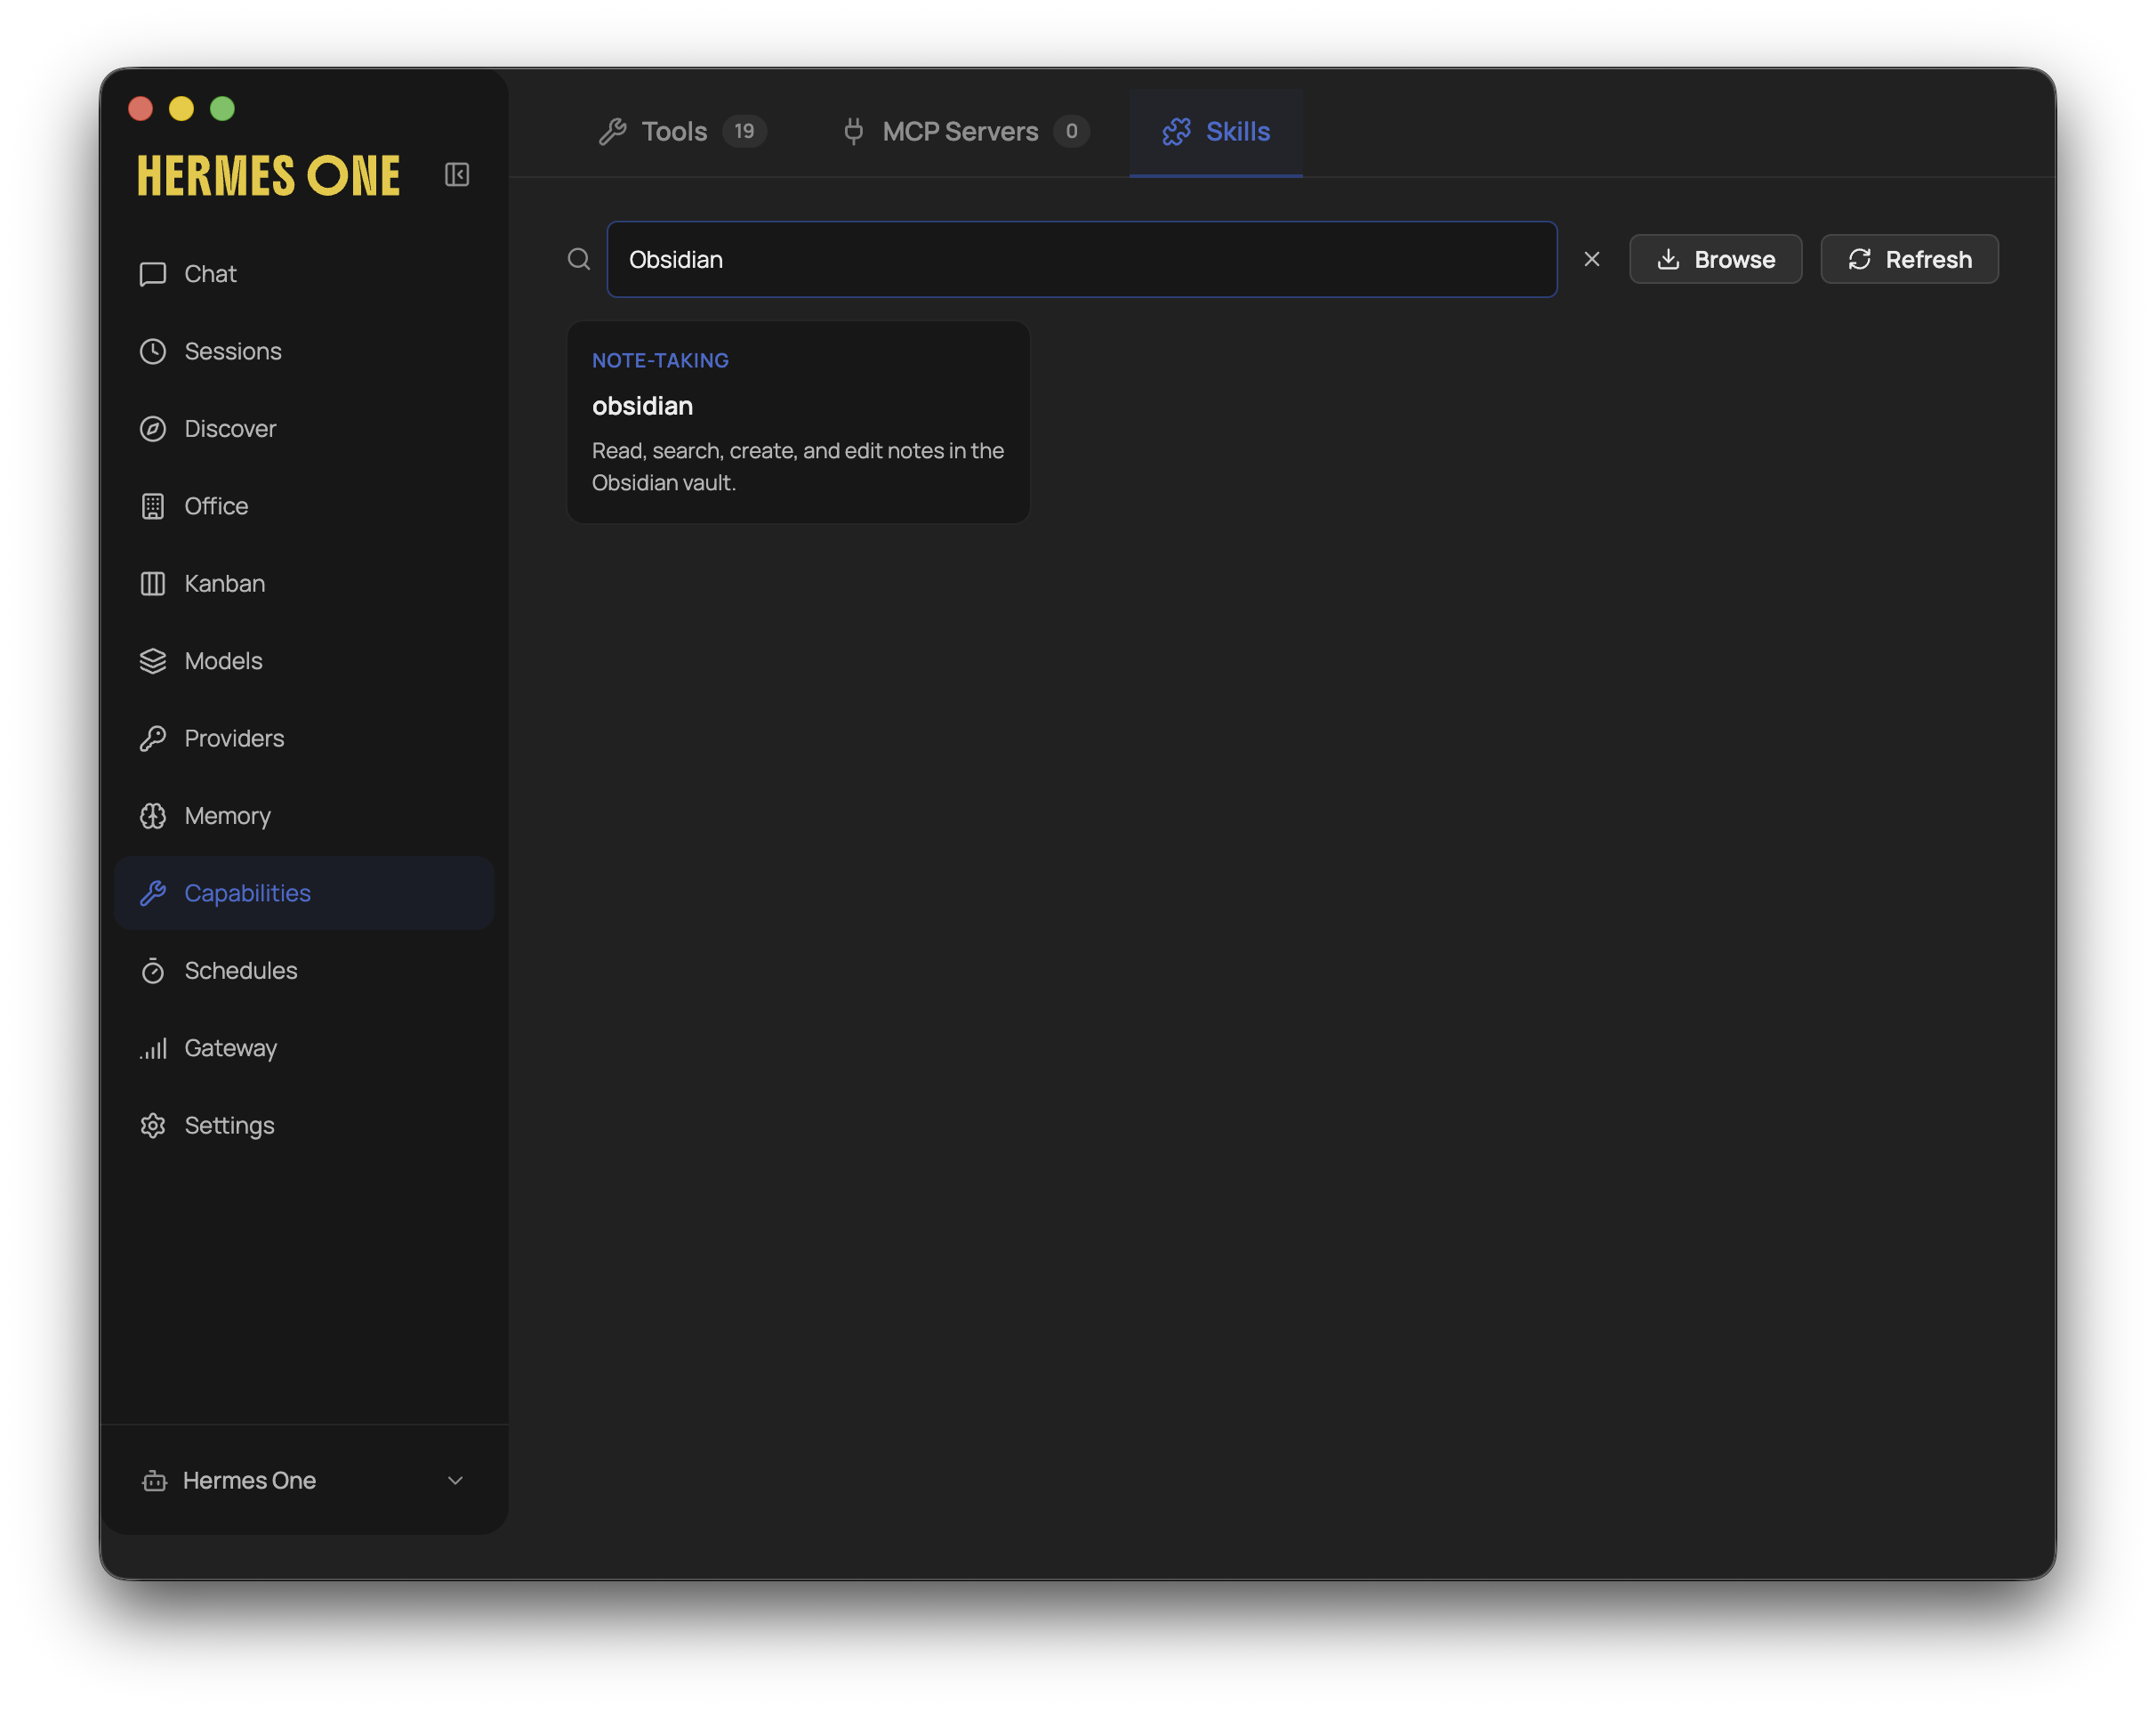
Task: Open the Gateway signal icon
Action: coord(153,1047)
